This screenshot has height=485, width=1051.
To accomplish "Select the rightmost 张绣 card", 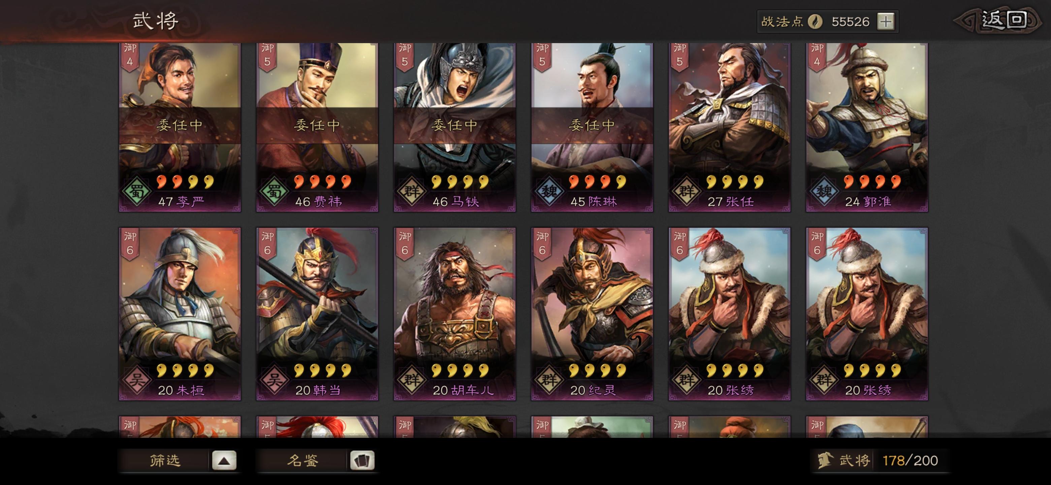I will 867,314.
